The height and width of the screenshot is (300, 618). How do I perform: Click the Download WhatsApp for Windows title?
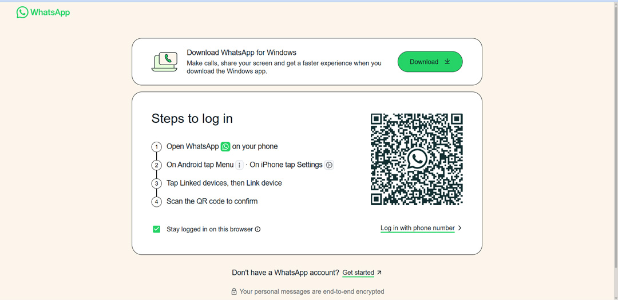click(x=241, y=53)
